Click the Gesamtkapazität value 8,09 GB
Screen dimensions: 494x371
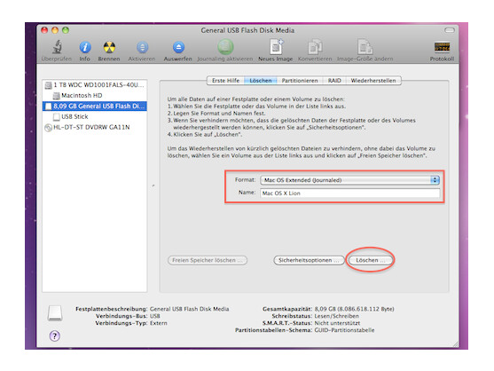(x=354, y=309)
